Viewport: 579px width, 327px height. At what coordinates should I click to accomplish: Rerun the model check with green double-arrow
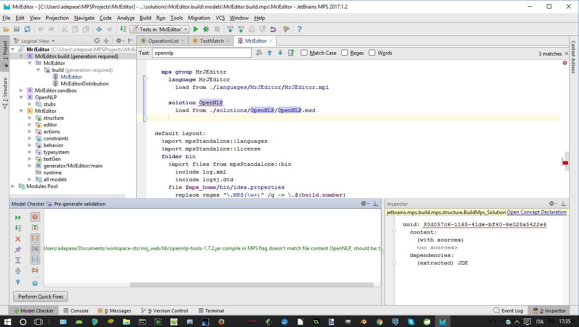[18, 218]
